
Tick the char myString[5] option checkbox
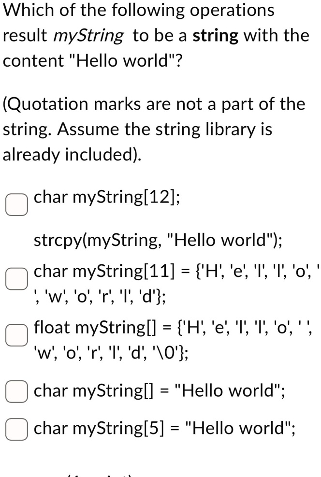16,429
